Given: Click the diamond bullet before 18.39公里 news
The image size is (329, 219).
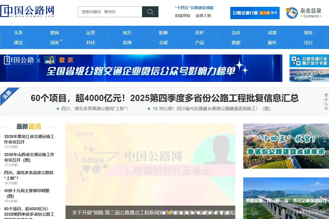Looking at the screenshot, I should tap(149, 108).
